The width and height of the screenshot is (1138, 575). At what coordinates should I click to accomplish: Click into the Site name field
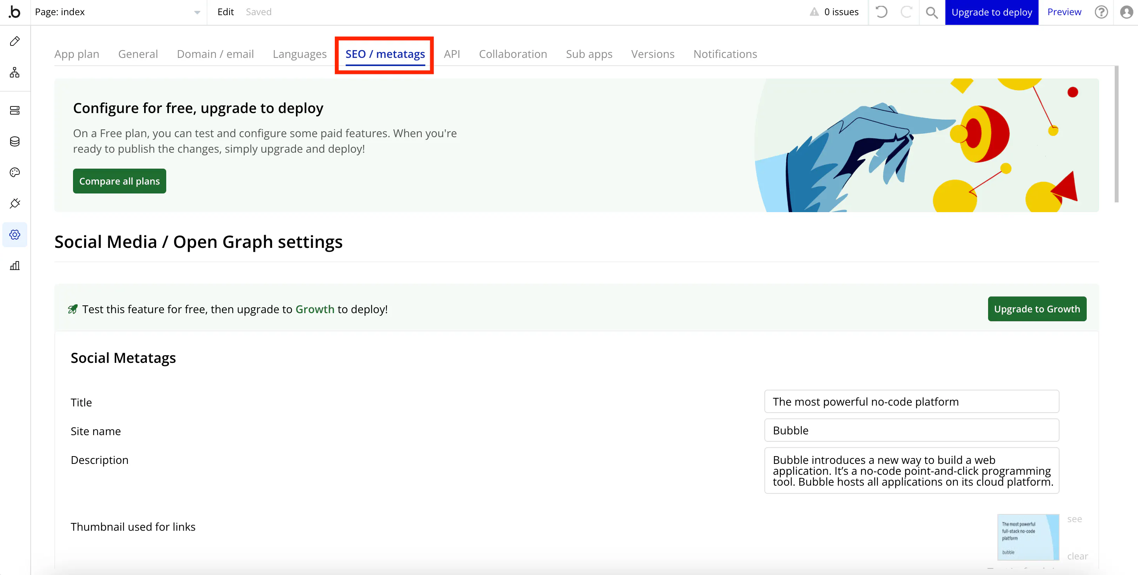point(912,430)
